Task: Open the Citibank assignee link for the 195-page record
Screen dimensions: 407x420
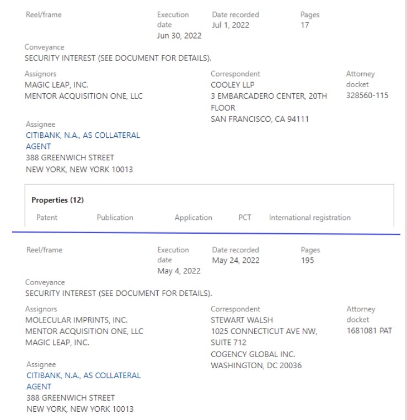Action: point(83,381)
